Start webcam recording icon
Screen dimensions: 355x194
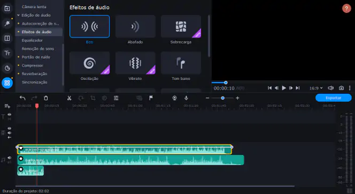[174, 98]
